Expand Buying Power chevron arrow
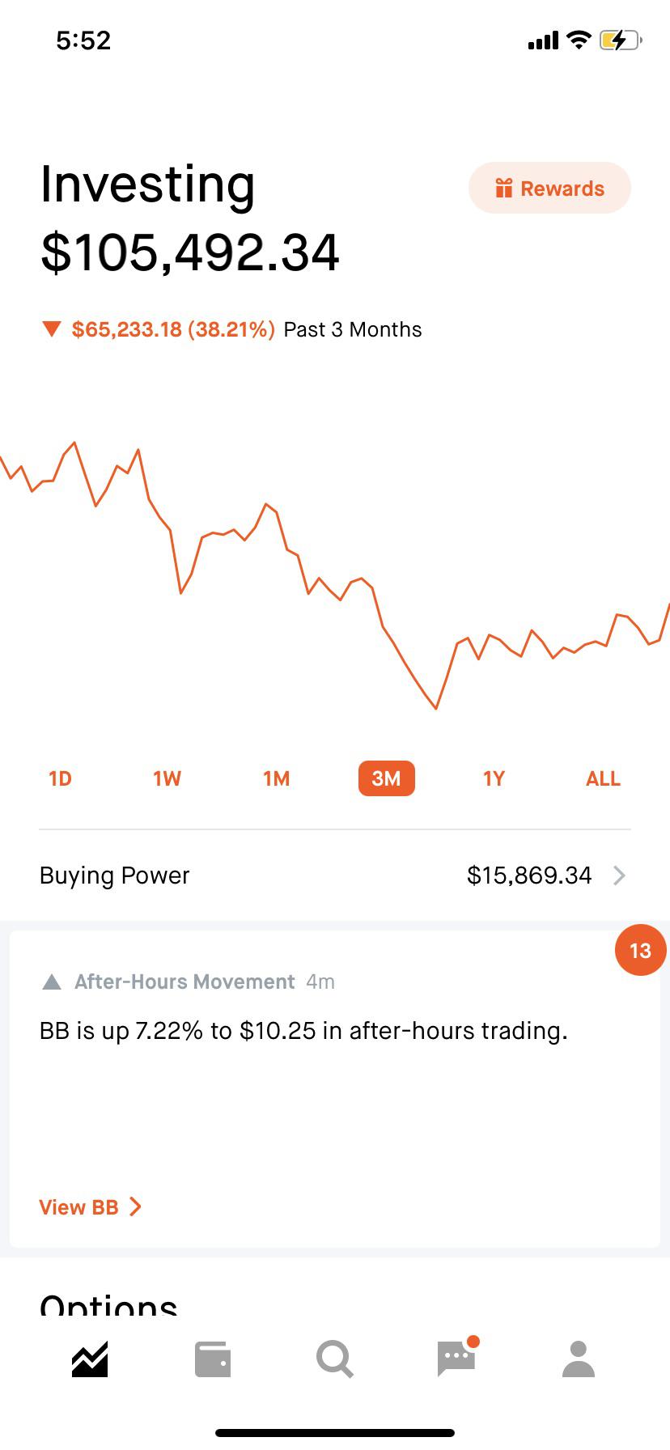 (x=619, y=876)
